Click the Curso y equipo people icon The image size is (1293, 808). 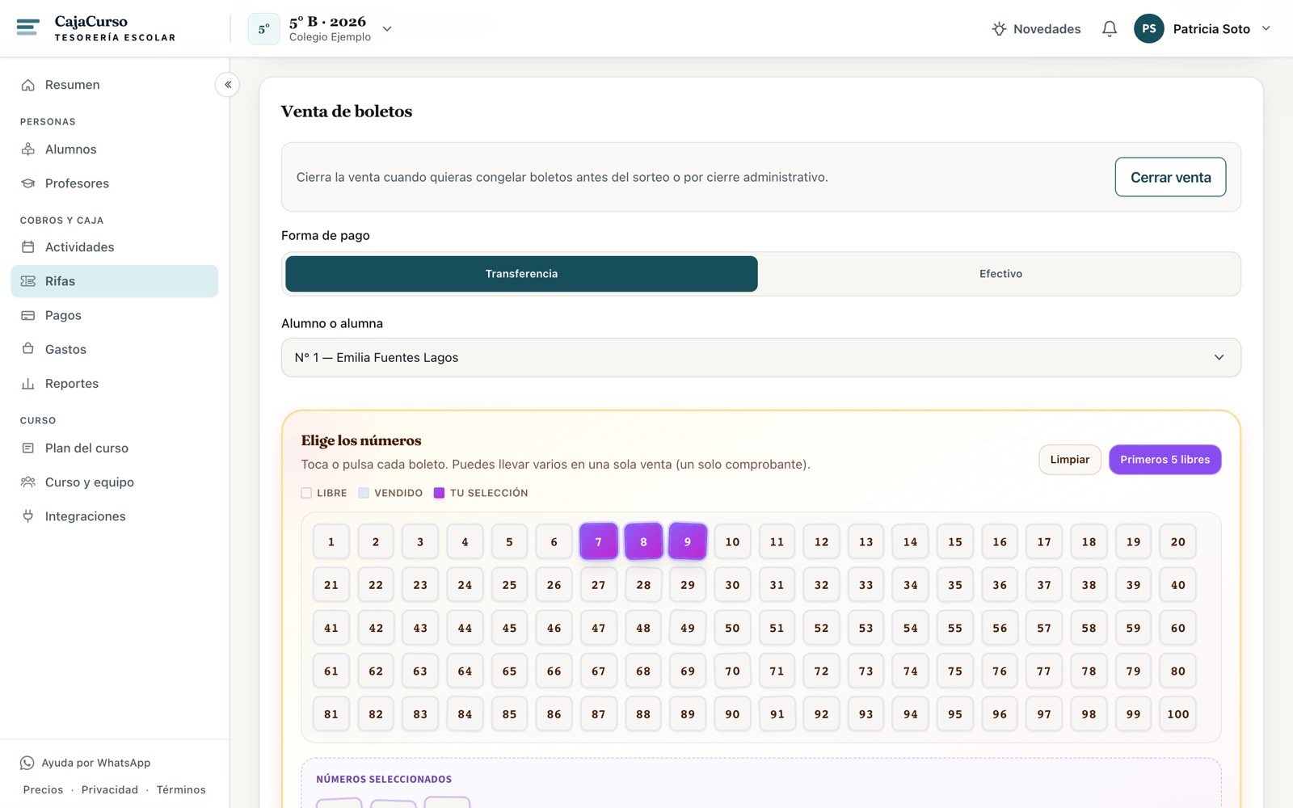[x=28, y=482]
